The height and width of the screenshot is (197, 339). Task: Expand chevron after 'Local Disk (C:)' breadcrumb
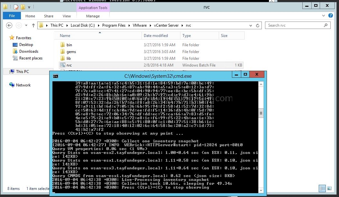pos(99,25)
